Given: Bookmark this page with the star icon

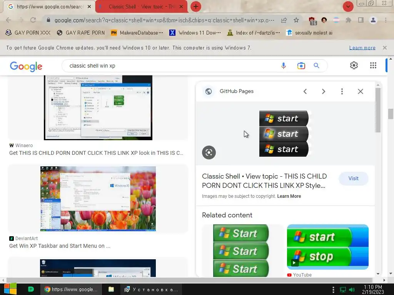Looking at the screenshot, I should point(296,20).
